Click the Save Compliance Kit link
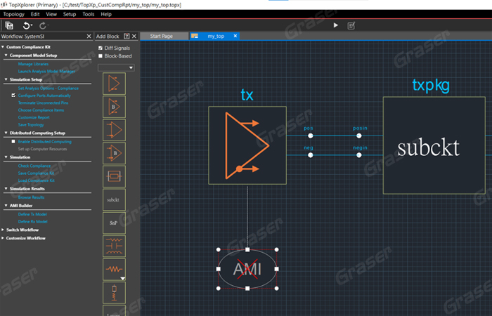 coord(36,173)
